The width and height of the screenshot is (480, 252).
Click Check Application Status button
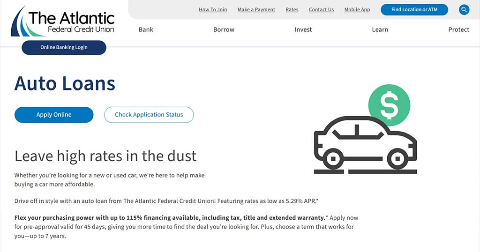pos(149,115)
